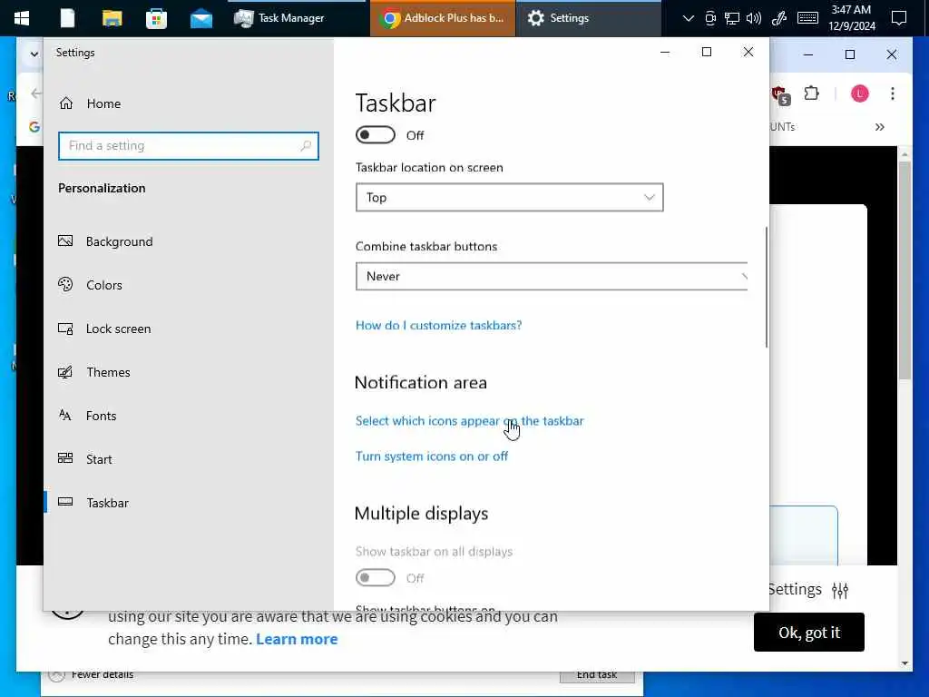Expand Chrome bookmarks overflow chevron
The image size is (929, 697).
tap(880, 127)
